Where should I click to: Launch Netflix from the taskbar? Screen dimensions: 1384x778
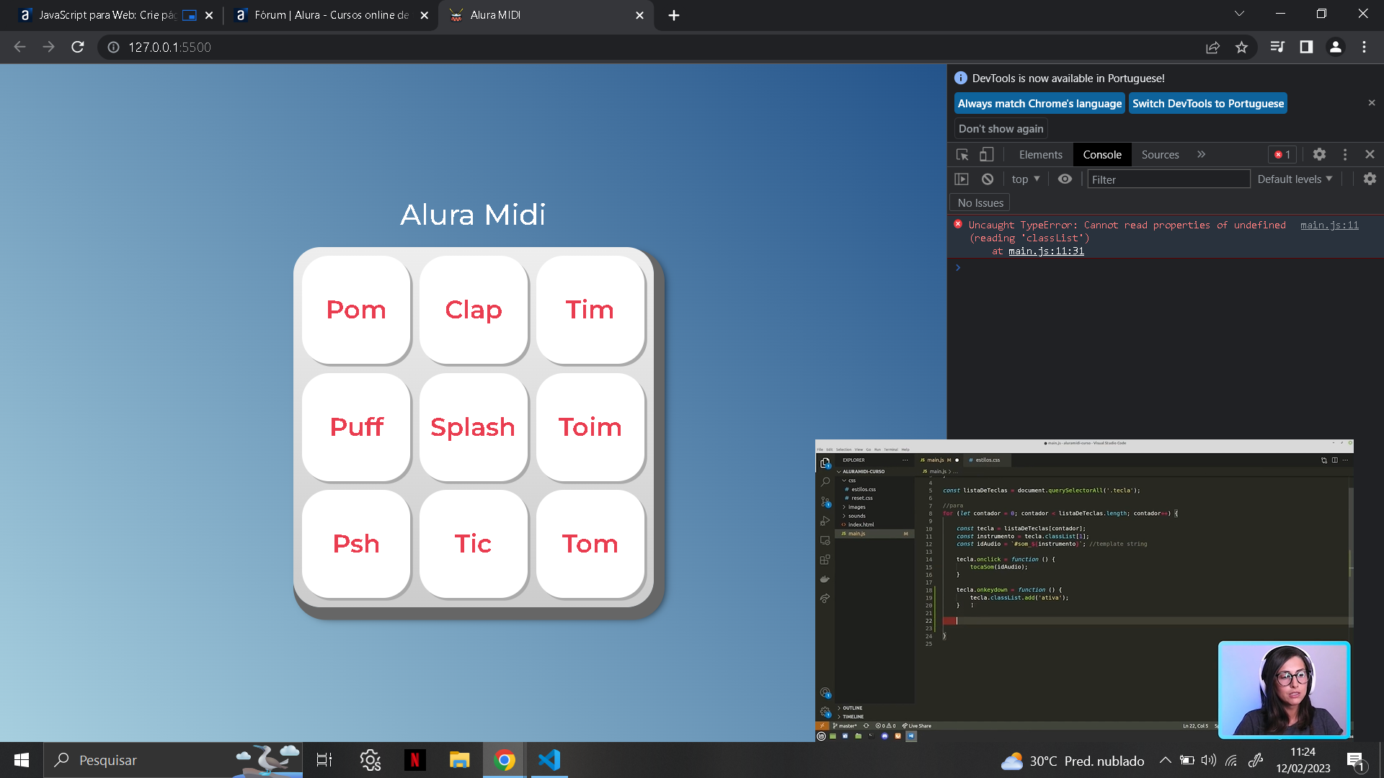coord(414,760)
